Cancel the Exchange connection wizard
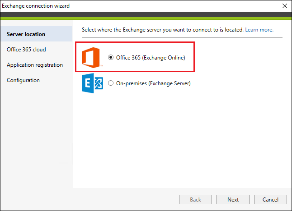The width and height of the screenshot is (292, 211). (x=270, y=199)
